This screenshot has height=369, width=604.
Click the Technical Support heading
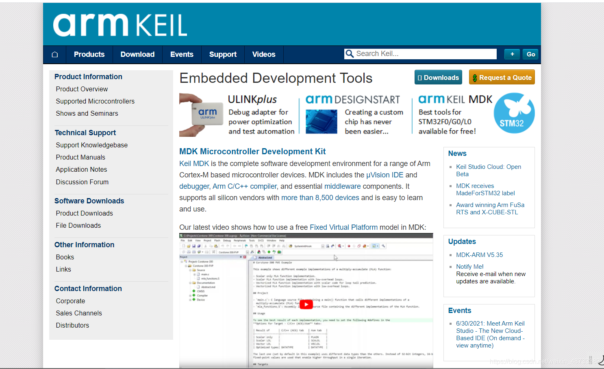(85, 133)
